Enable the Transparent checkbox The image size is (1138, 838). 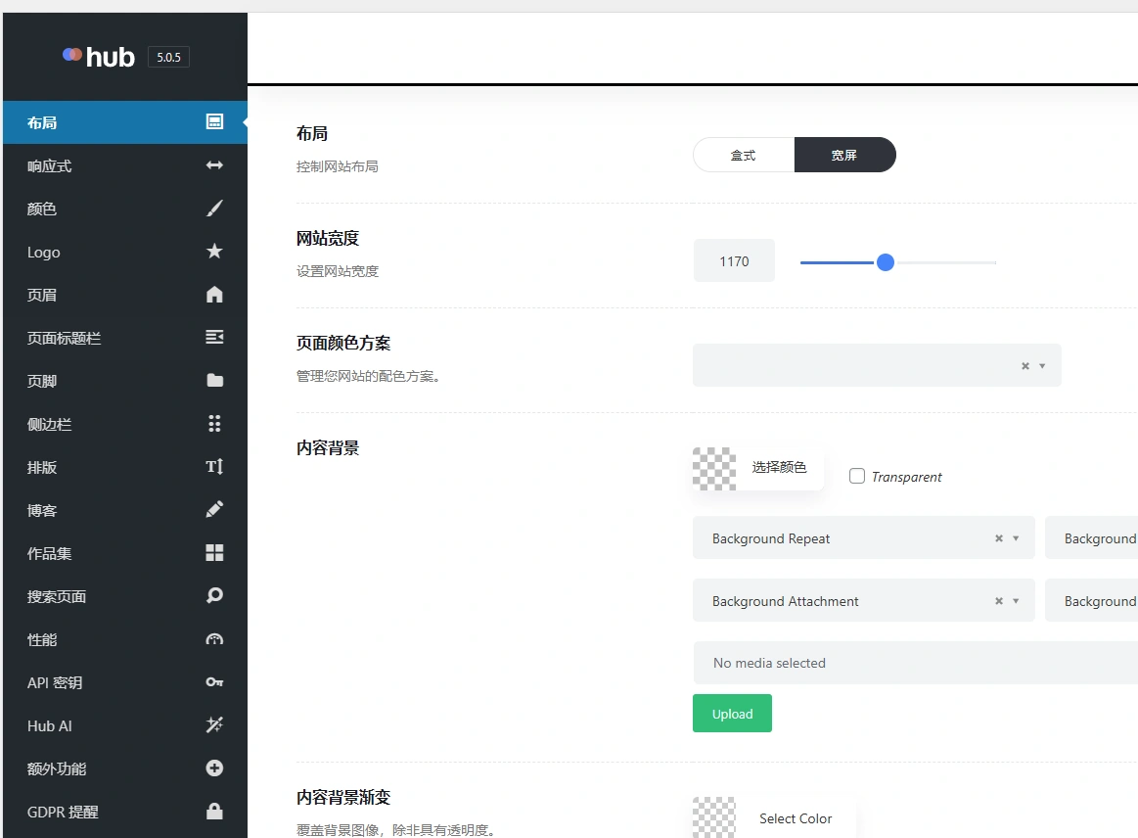pyautogui.click(x=857, y=476)
